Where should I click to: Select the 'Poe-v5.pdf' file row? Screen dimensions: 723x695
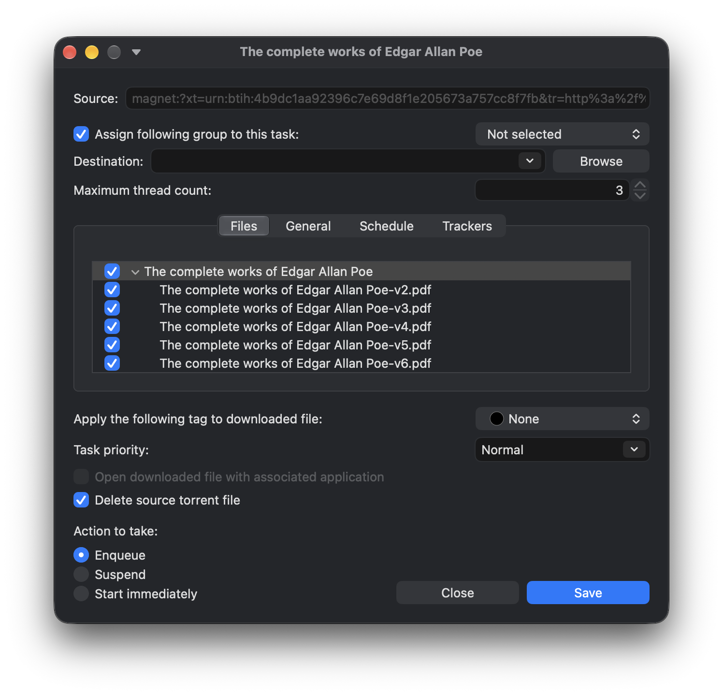point(361,345)
